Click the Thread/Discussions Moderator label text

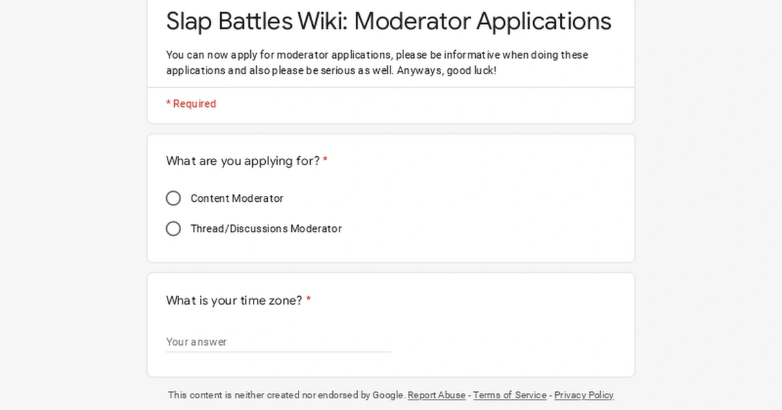click(x=267, y=228)
